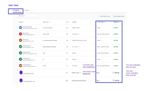The width and height of the screenshot is (149, 91).
Task: Click the search magnifier icon
Action: (x=20, y=16)
